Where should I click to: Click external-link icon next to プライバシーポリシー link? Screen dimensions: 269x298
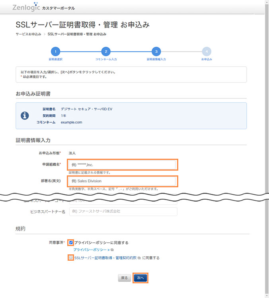pos(112,250)
